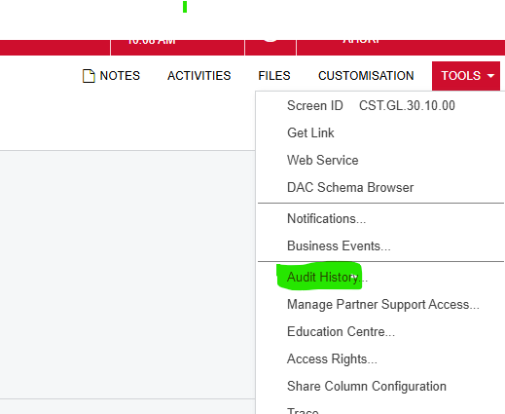Collapse the TOOLS dropdown menu
Image resolution: width=505 pixels, height=414 pixels.
[x=466, y=76]
